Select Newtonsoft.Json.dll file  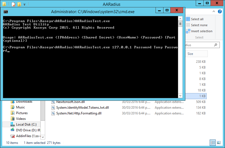pyautogui.click(x=71, y=102)
